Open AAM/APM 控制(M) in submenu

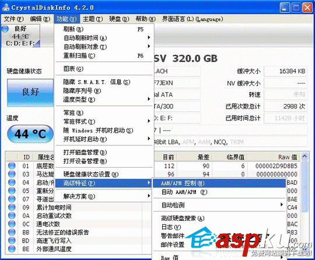click(x=219, y=183)
